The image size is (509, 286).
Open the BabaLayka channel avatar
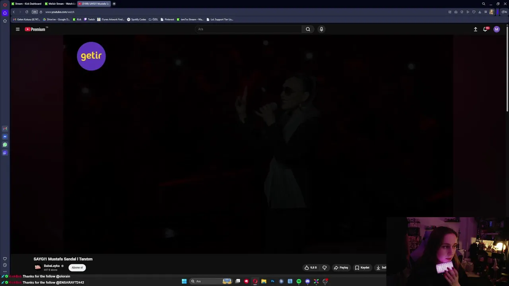(38, 267)
